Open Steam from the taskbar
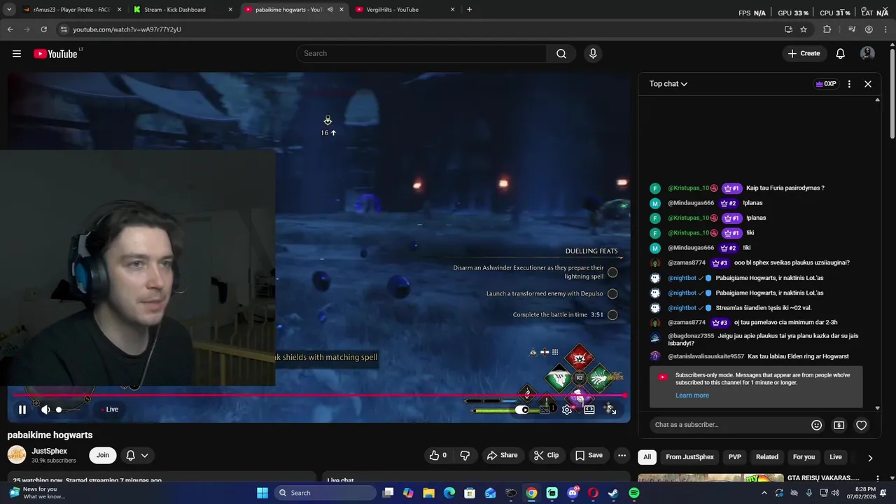 tap(613, 493)
